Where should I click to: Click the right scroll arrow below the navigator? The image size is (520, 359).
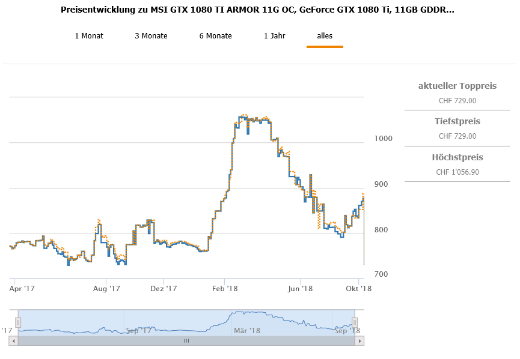(359, 341)
